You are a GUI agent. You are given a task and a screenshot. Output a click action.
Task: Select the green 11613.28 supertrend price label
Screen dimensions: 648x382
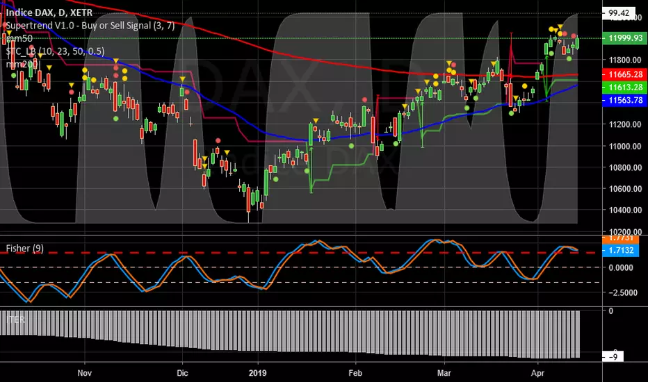click(625, 87)
